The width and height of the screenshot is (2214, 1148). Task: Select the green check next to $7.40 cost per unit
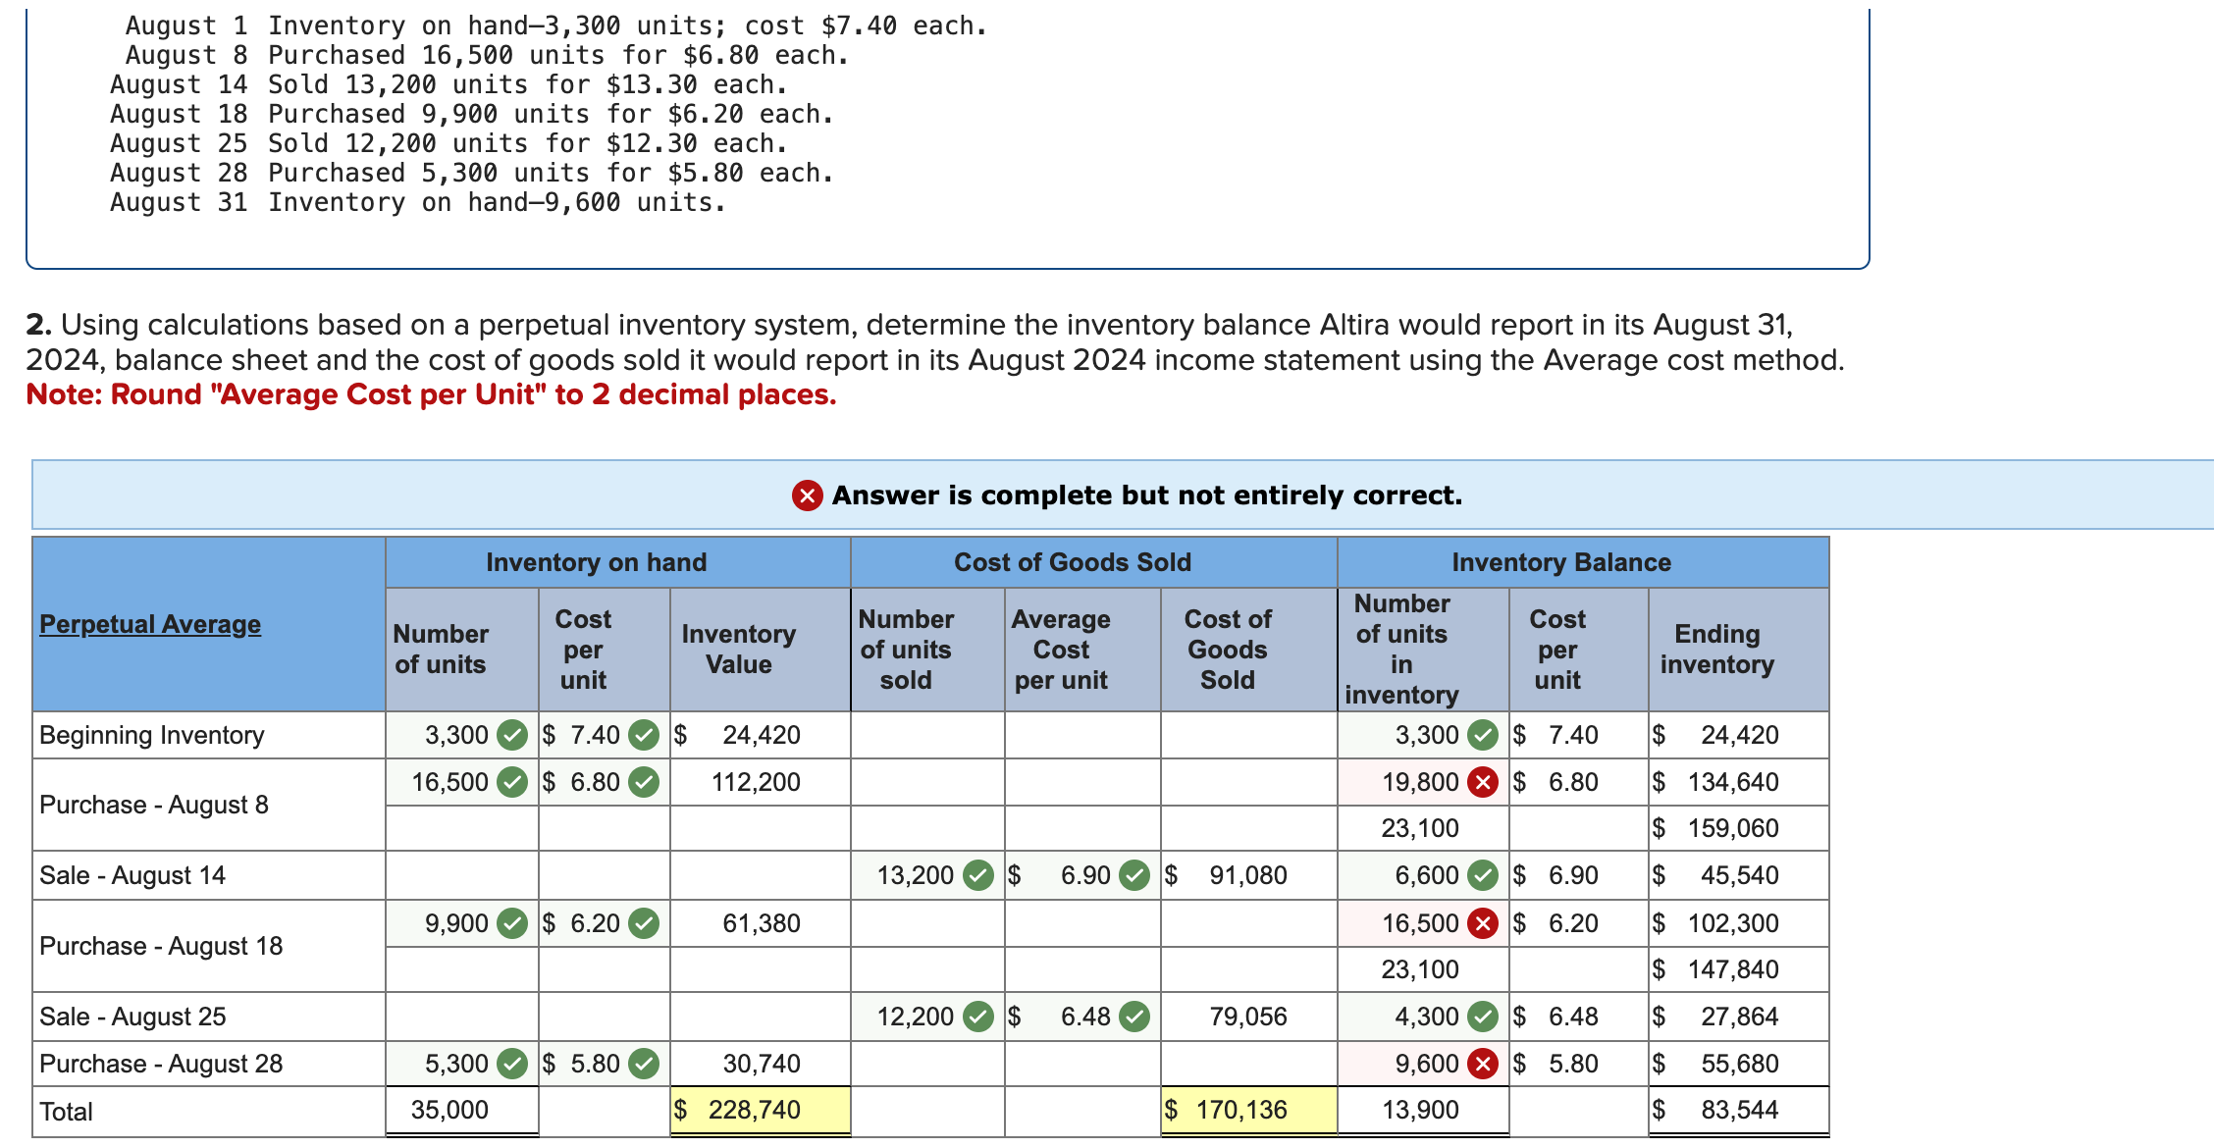[x=643, y=734]
